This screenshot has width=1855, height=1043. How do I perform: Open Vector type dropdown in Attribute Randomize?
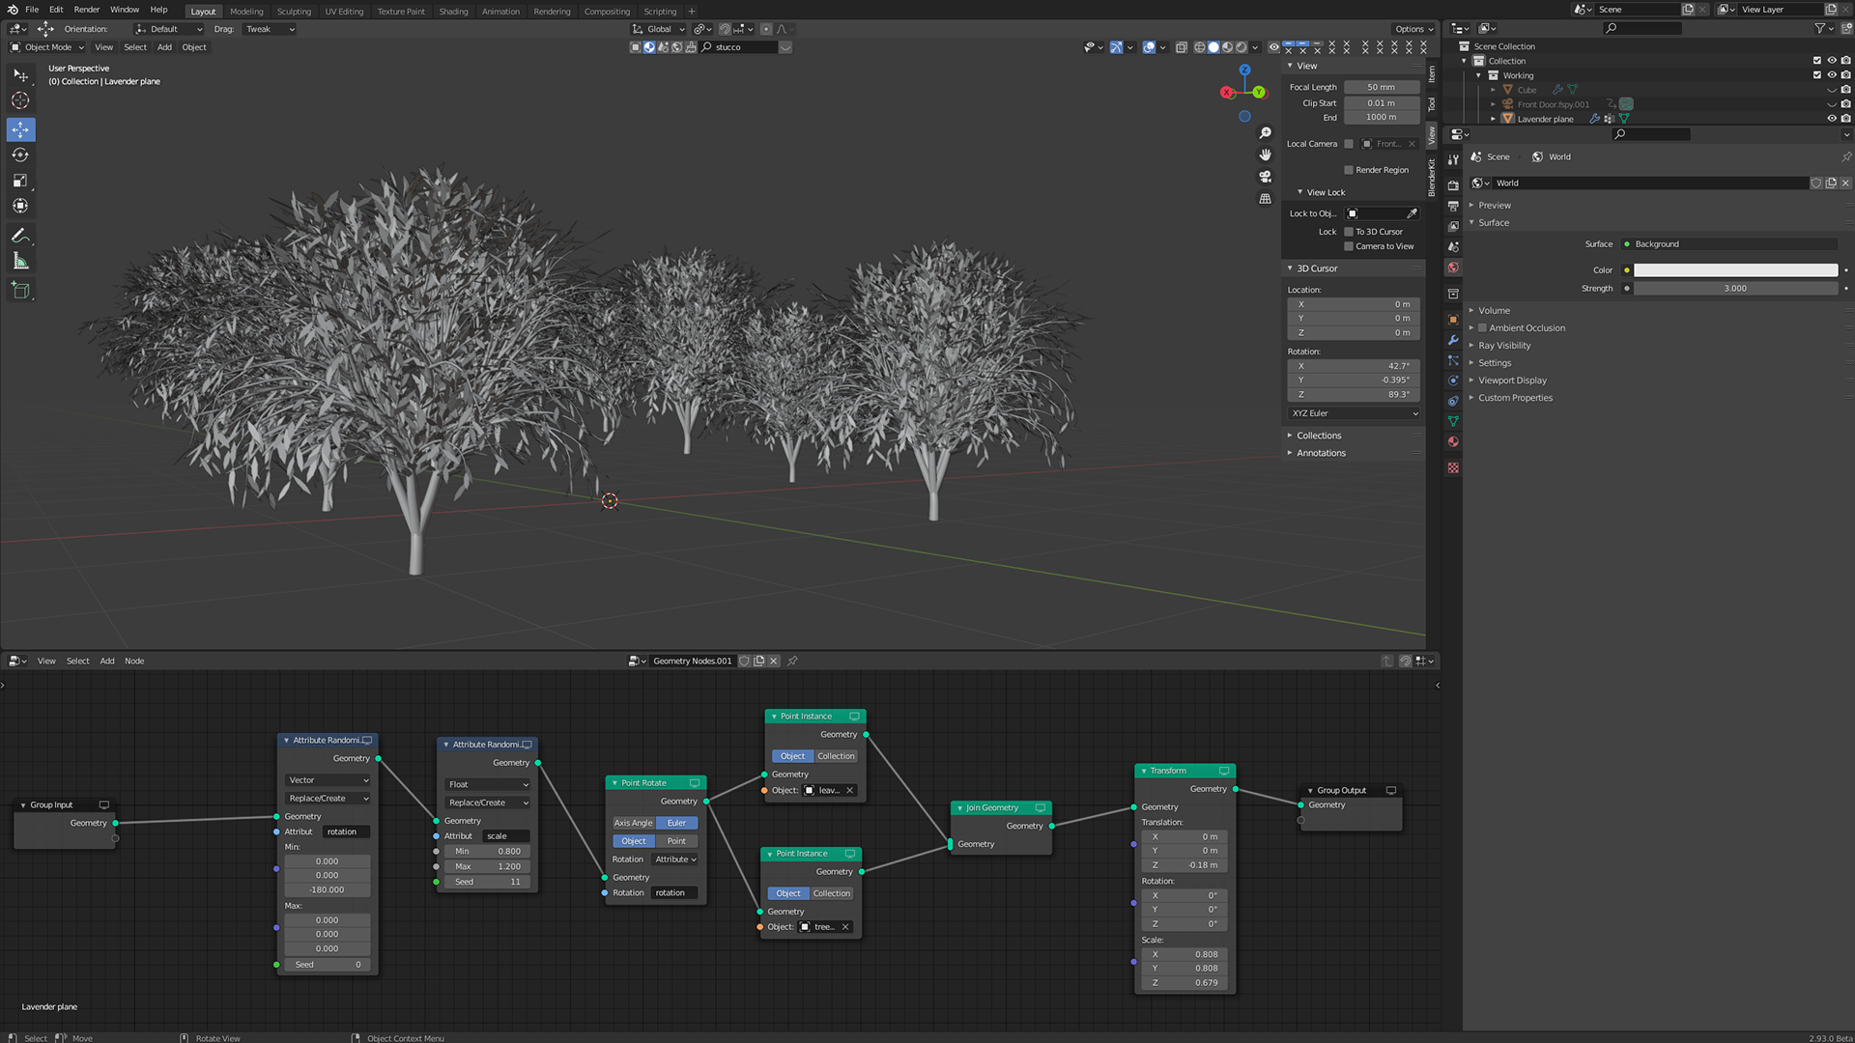click(328, 780)
